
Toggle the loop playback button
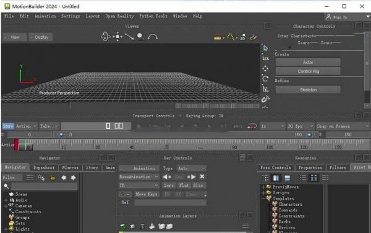252,126
